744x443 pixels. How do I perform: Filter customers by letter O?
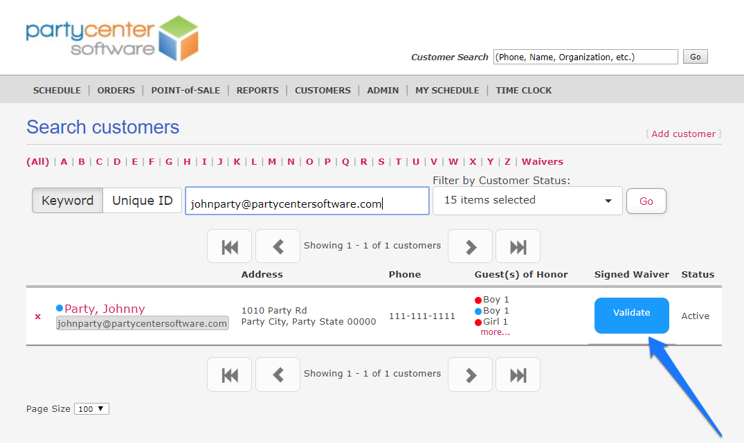(x=309, y=162)
